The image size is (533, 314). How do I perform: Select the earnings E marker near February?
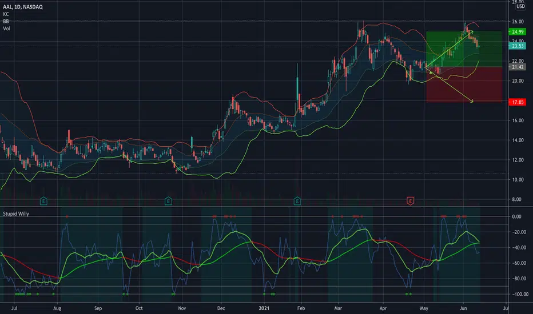[x=297, y=202]
